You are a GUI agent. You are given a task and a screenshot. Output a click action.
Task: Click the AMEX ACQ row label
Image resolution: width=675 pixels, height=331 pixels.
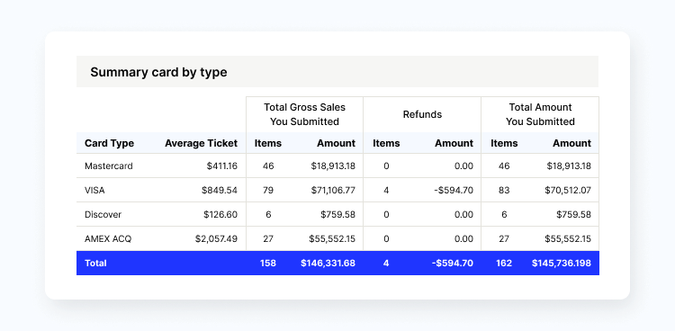coord(108,238)
